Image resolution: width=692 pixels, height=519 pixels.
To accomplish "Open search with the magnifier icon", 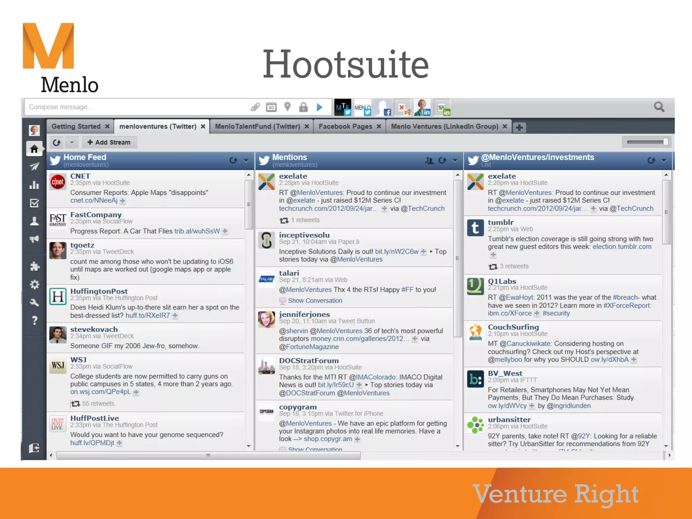I will tap(659, 107).
